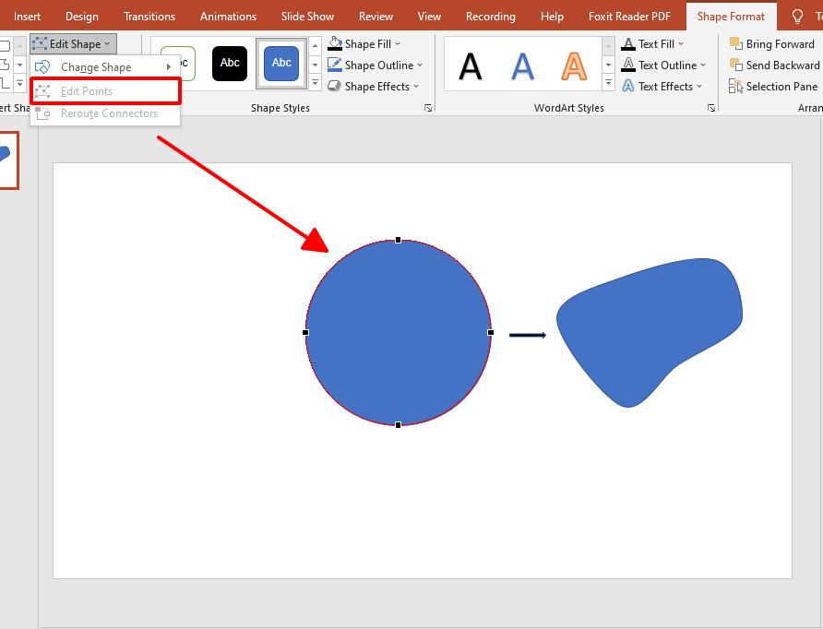The width and height of the screenshot is (823, 629).
Task: Open the Edit Shape dropdown
Action: [x=73, y=43]
